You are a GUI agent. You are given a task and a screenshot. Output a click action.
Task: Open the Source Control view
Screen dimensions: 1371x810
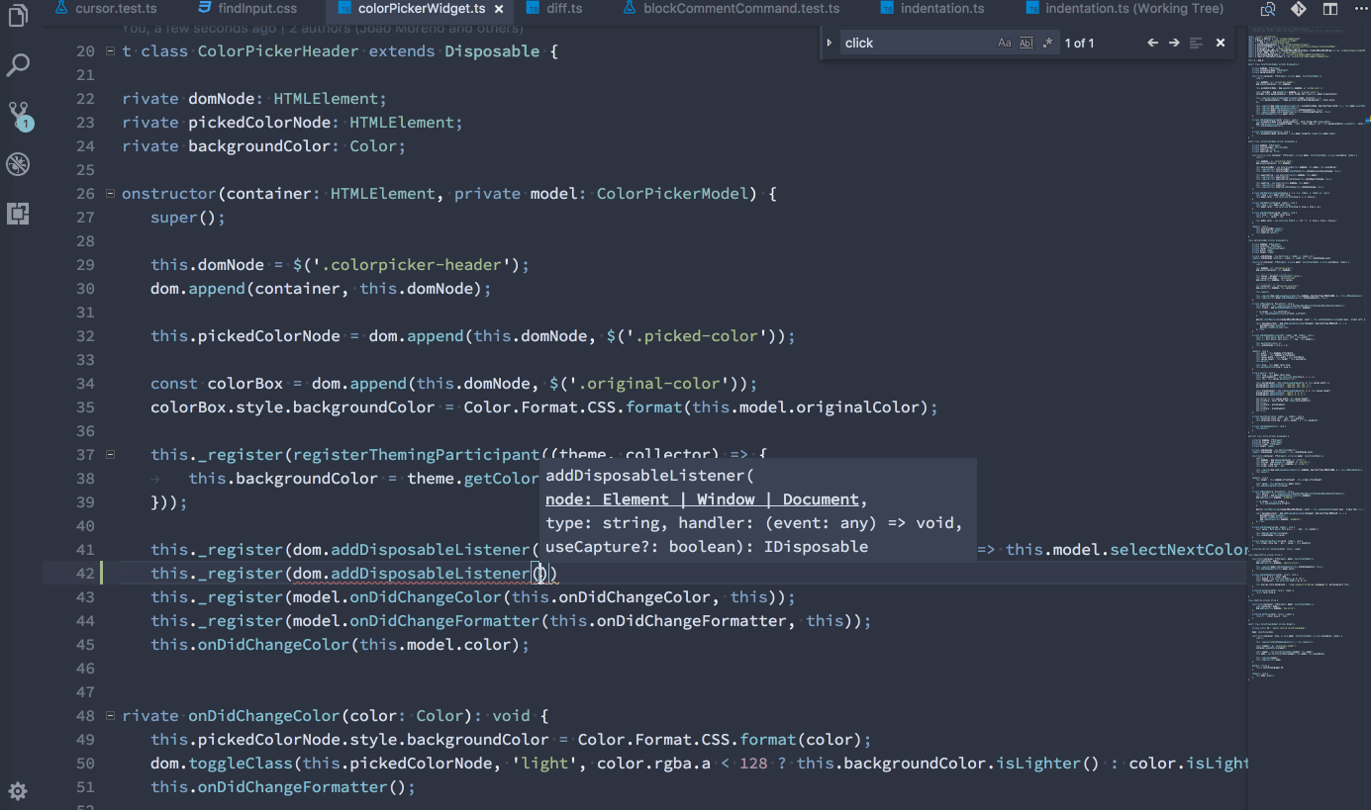(18, 115)
